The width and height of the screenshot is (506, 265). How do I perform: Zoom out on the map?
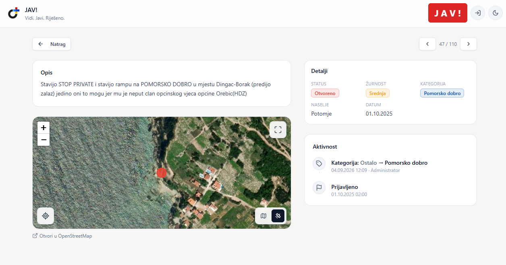coord(44,140)
